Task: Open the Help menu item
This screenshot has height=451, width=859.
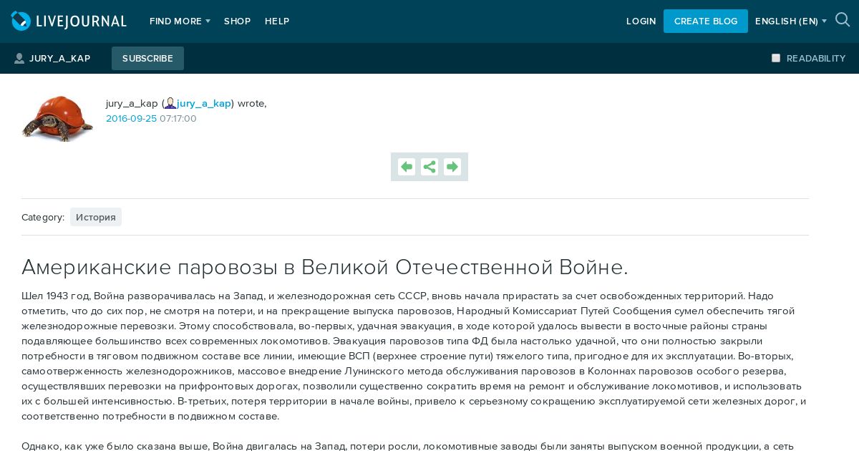Action: pos(277,21)
